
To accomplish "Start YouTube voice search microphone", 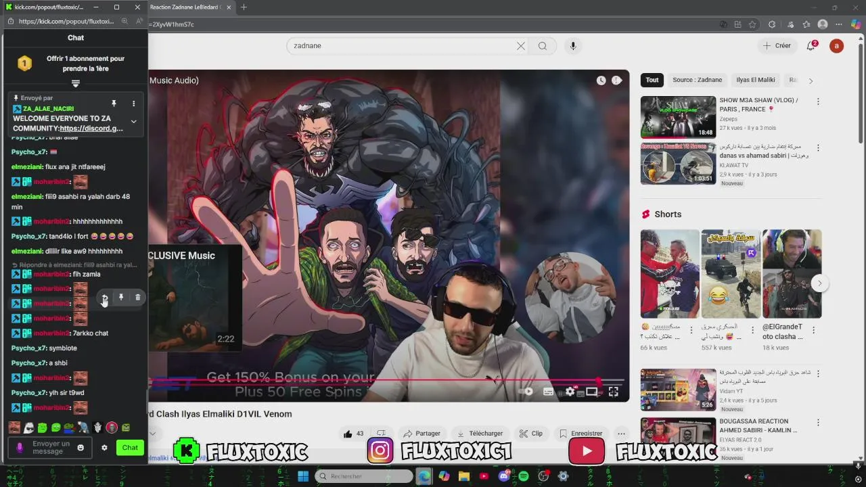I will pyautogui.click(x=573, y=46).
